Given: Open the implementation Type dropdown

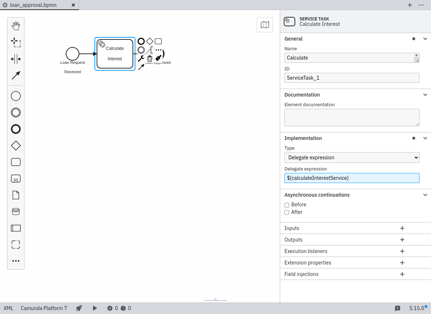Looking at the screenshot, I should pos(352,158).
